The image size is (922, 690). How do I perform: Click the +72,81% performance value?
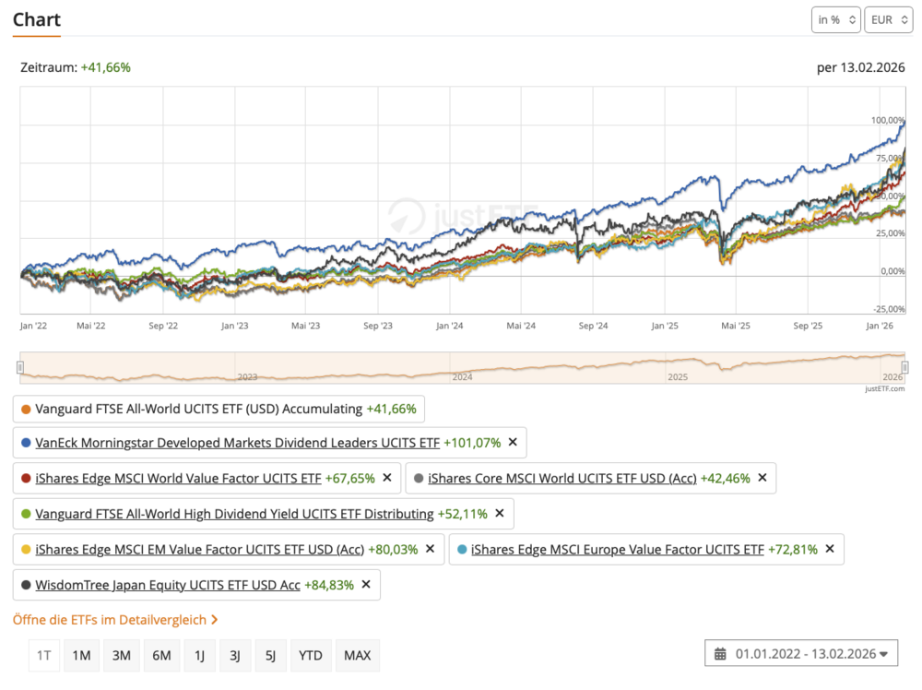pos(793,549)
